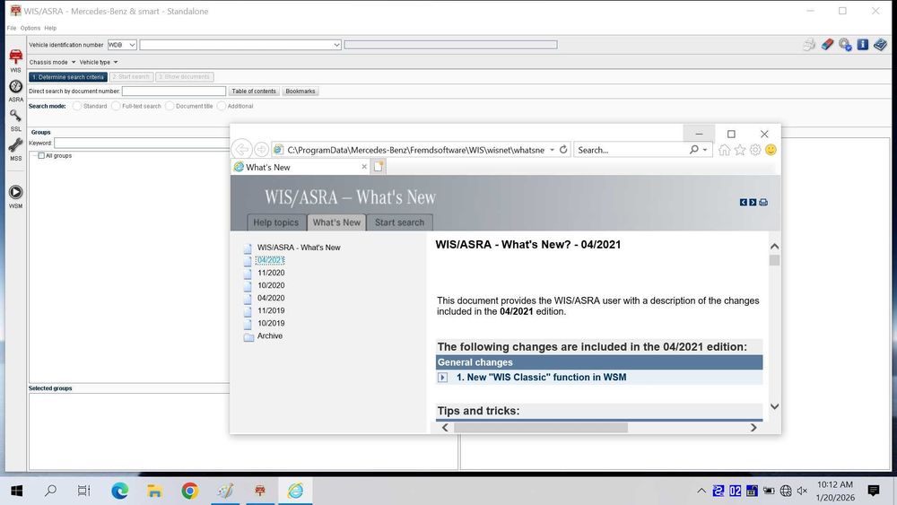Open Microsoft Edge from the taskbar
The height and width of the screenshot is (505, 897).
[119, 491]
